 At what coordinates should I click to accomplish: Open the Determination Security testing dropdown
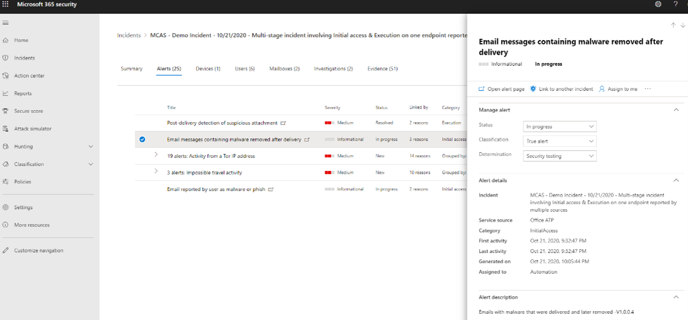560,155
